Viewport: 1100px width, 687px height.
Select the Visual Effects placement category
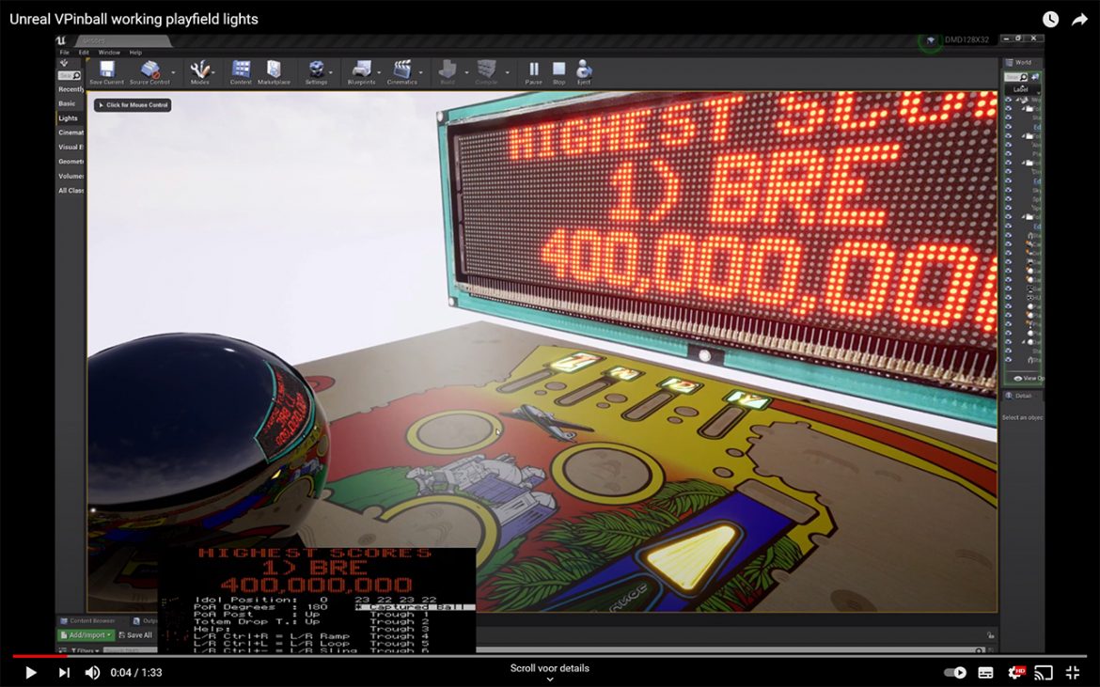pos(71,148)
